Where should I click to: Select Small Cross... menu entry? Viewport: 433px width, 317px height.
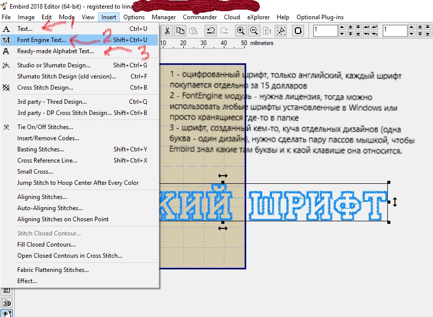pyautogui.click(x=80, y=172)
